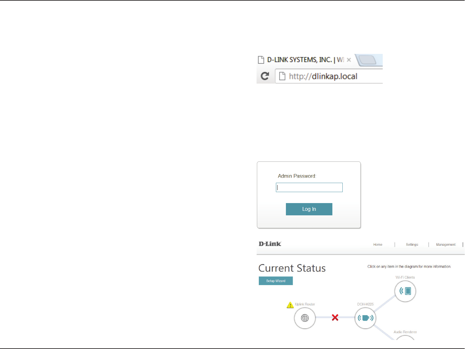
Task: Click the page icon on the browser tab
Action: 261,60
